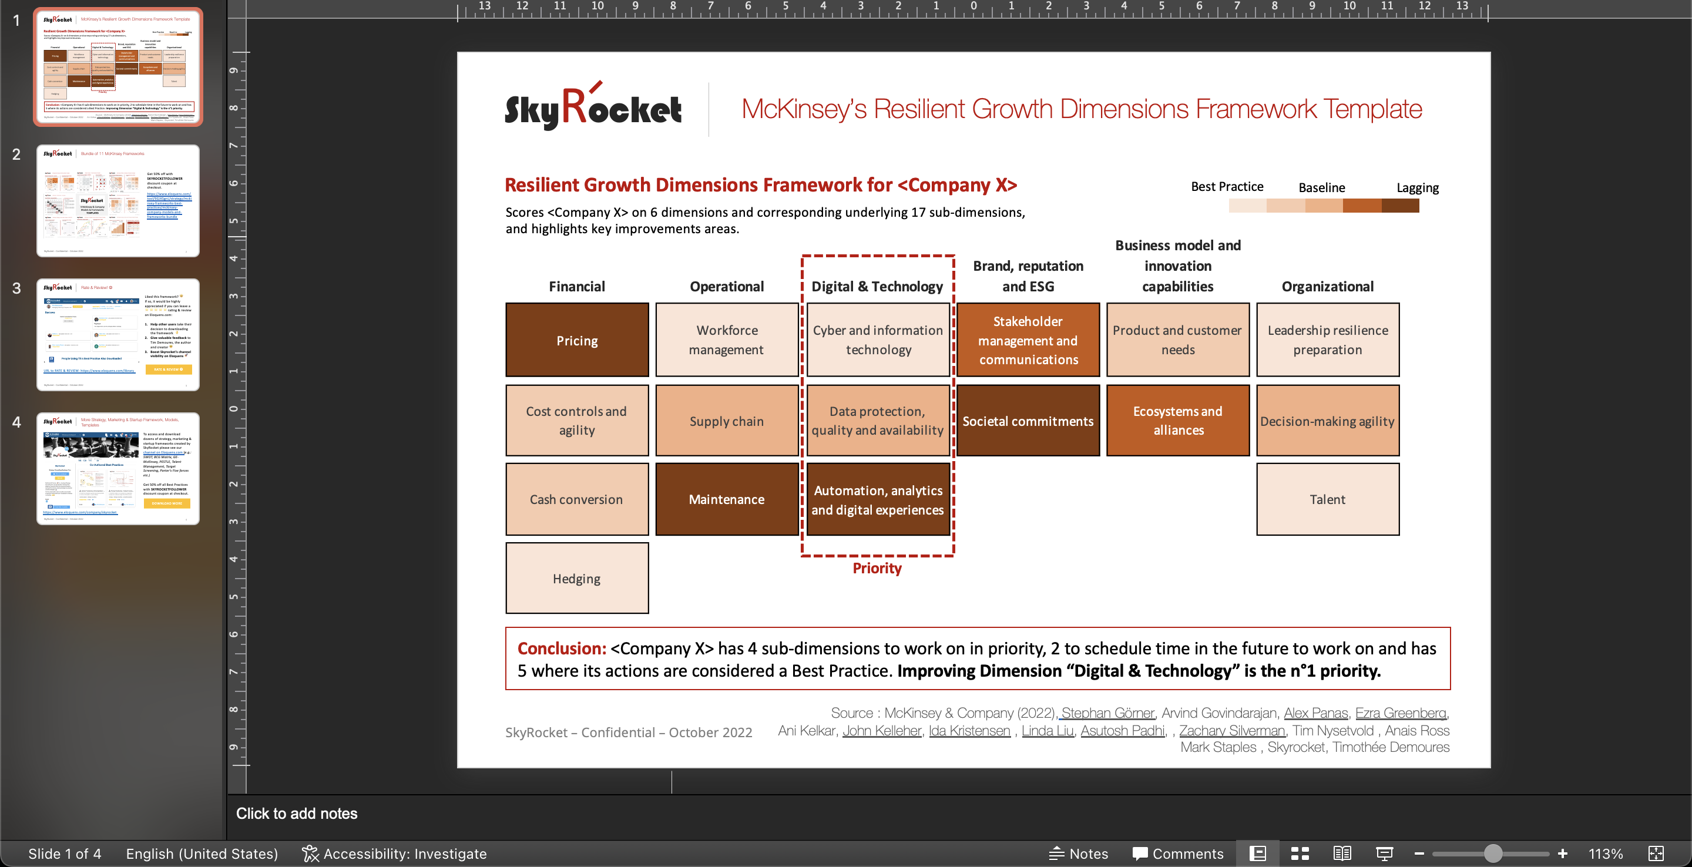Viewport: 1692px width, 867px height.
Task: Select Ecosystems and alliances box
Action: point(1178,421)
